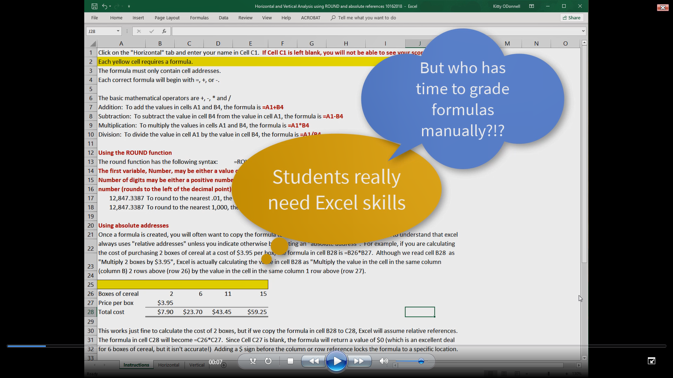Click cell containing $59.25
The height and width of the screenshot is (378, 673).
[x=251, y=312]
